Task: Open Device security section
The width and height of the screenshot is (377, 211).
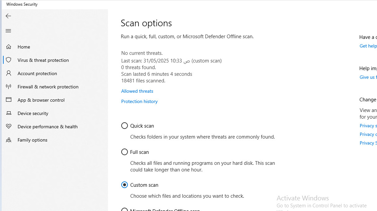Action: [x=33, y=113]
